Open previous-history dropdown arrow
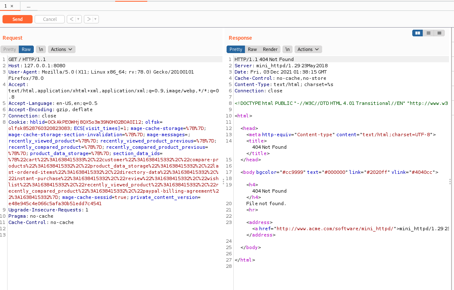The height and width of the screenshot is (290, 454). pyautogui.click(x=78, y=19)
